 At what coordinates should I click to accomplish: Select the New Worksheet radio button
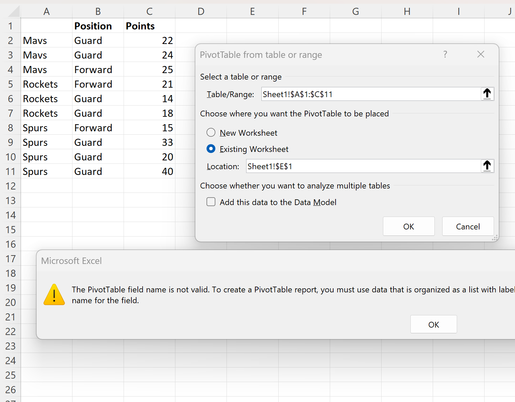(x=211, y=133)
